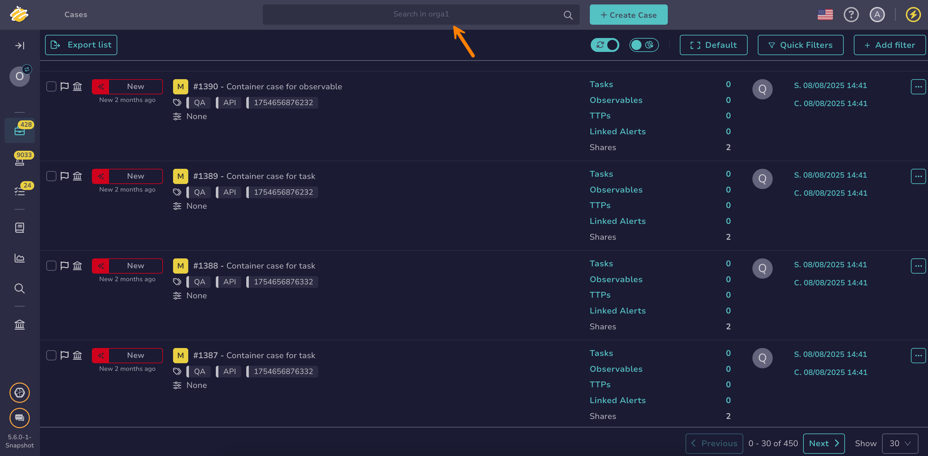Image resolution: width=928 pixels, height=456 pixels.
Task: Open the alerts list sidebar icon
Action: [x=19, y=161]
